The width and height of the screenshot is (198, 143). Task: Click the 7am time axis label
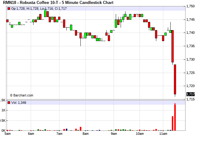(59, 134)
